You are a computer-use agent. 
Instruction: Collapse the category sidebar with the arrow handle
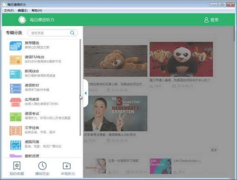click(85, 93)
